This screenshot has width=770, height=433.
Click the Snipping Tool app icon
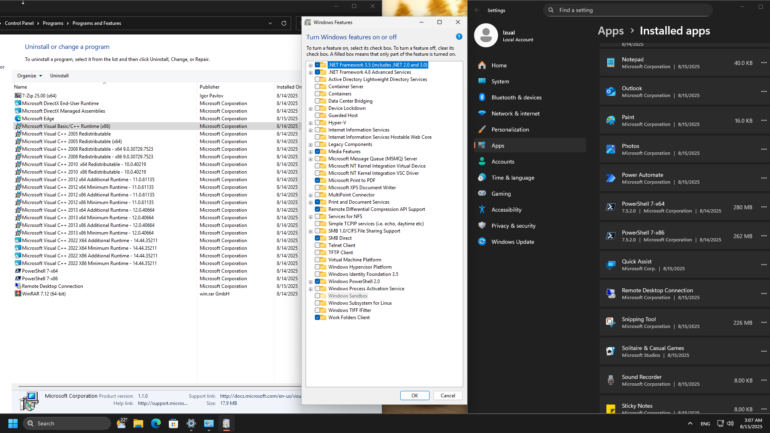pos(610,322)
